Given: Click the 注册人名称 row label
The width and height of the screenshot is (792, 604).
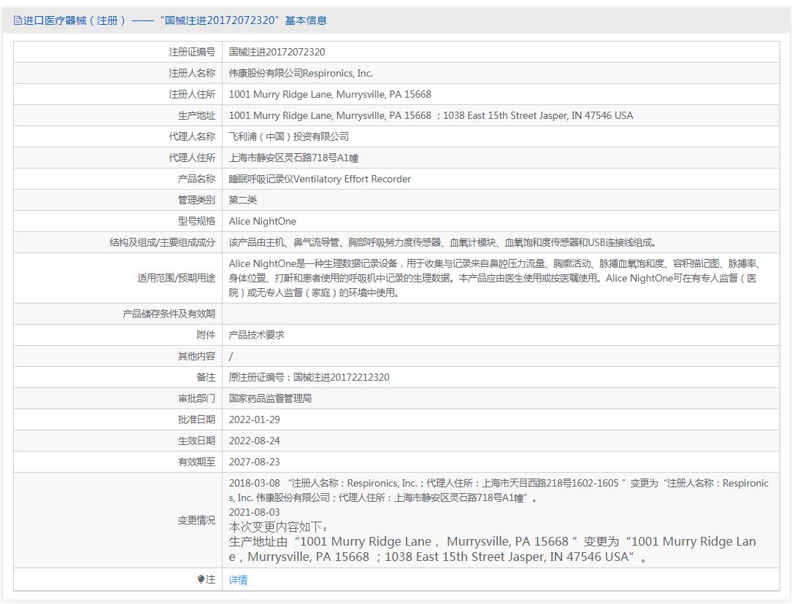Looking at the screenshot, I should point(192,73).
